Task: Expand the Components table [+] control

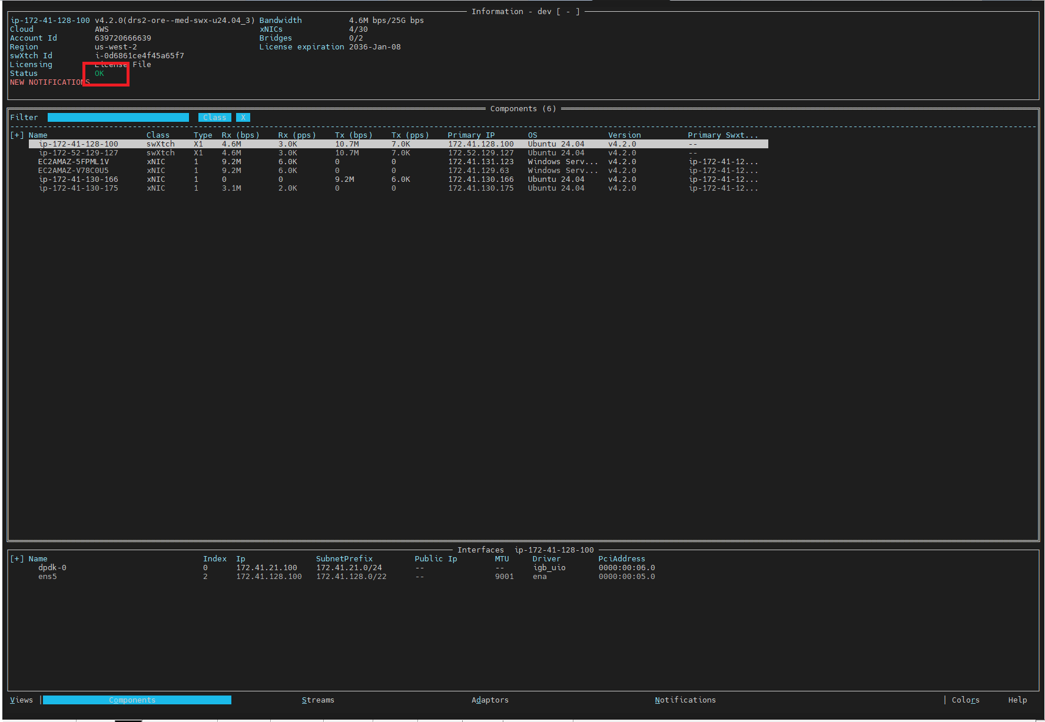Action: point(17,135)
